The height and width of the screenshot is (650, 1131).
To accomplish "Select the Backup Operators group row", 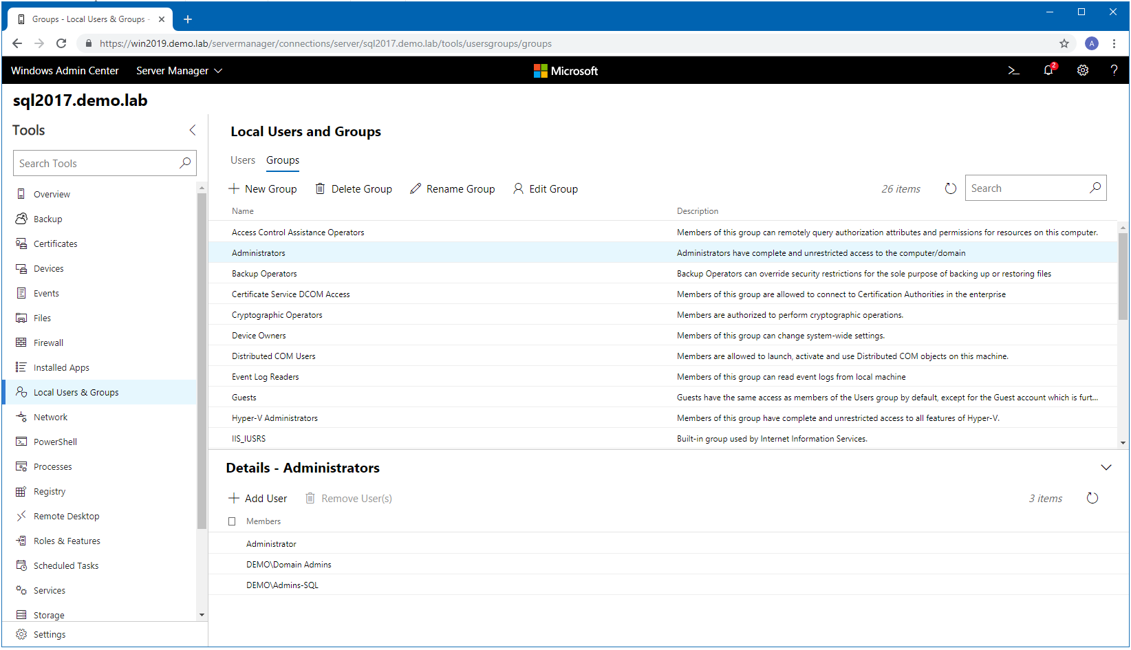I will [x=264, y=274].
